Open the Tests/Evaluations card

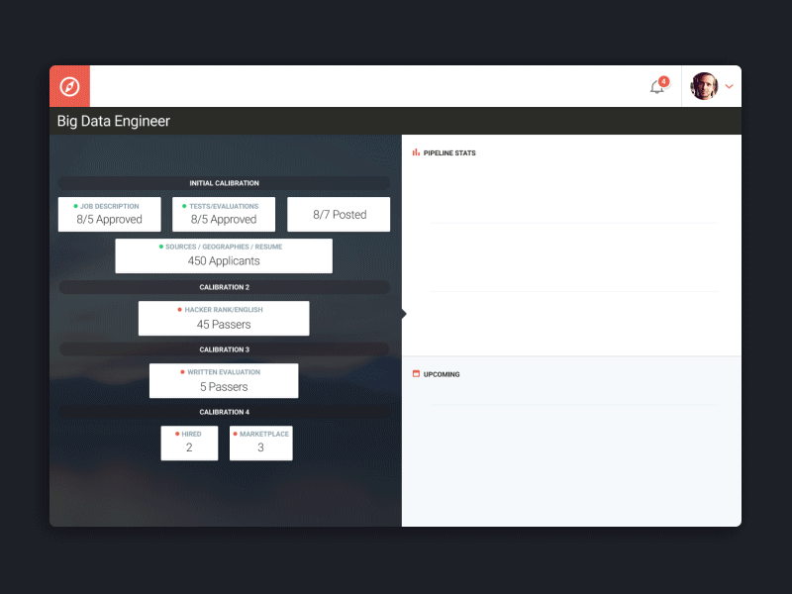pyautogui.click(x=224, y=214)
